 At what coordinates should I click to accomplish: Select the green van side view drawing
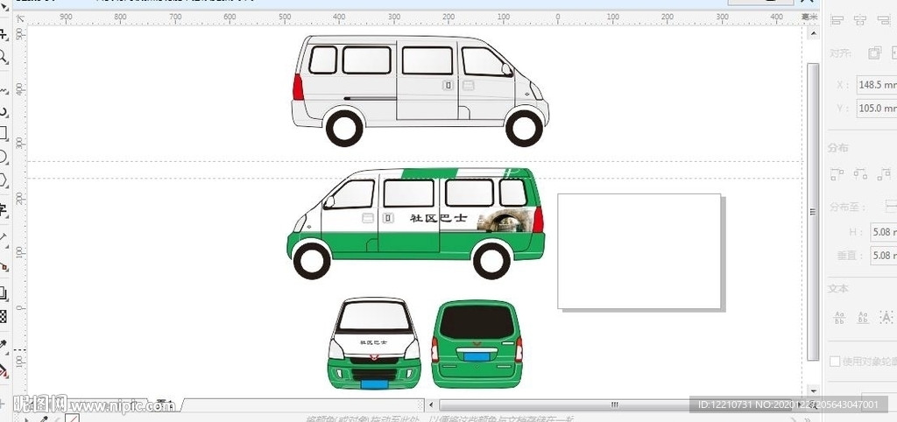point(416,223)
